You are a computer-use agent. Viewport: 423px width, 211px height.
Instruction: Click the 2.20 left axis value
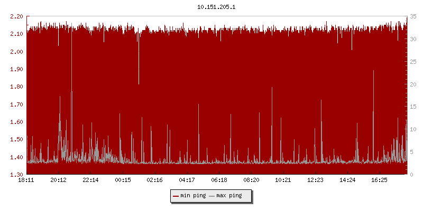[x=16, y=16]
